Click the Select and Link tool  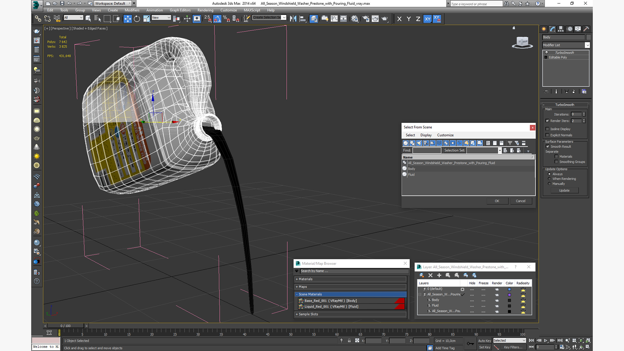coord(38,19)
